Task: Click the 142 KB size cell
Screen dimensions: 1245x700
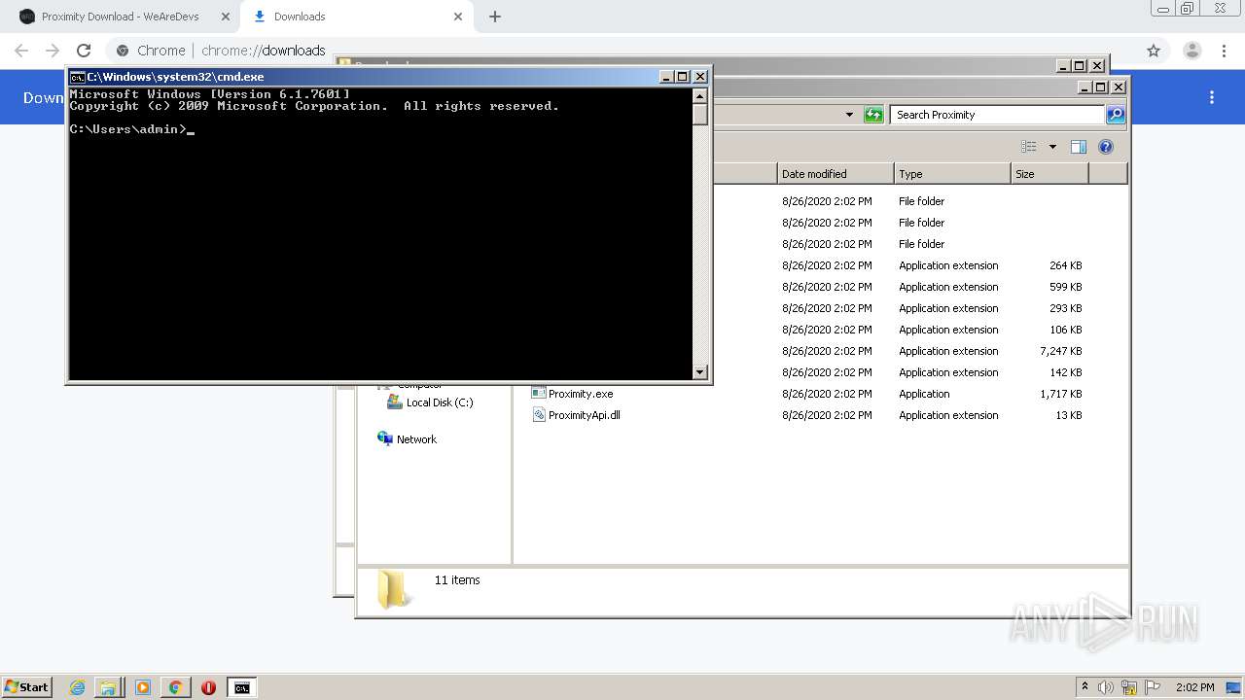Action: coord(1065,372)
